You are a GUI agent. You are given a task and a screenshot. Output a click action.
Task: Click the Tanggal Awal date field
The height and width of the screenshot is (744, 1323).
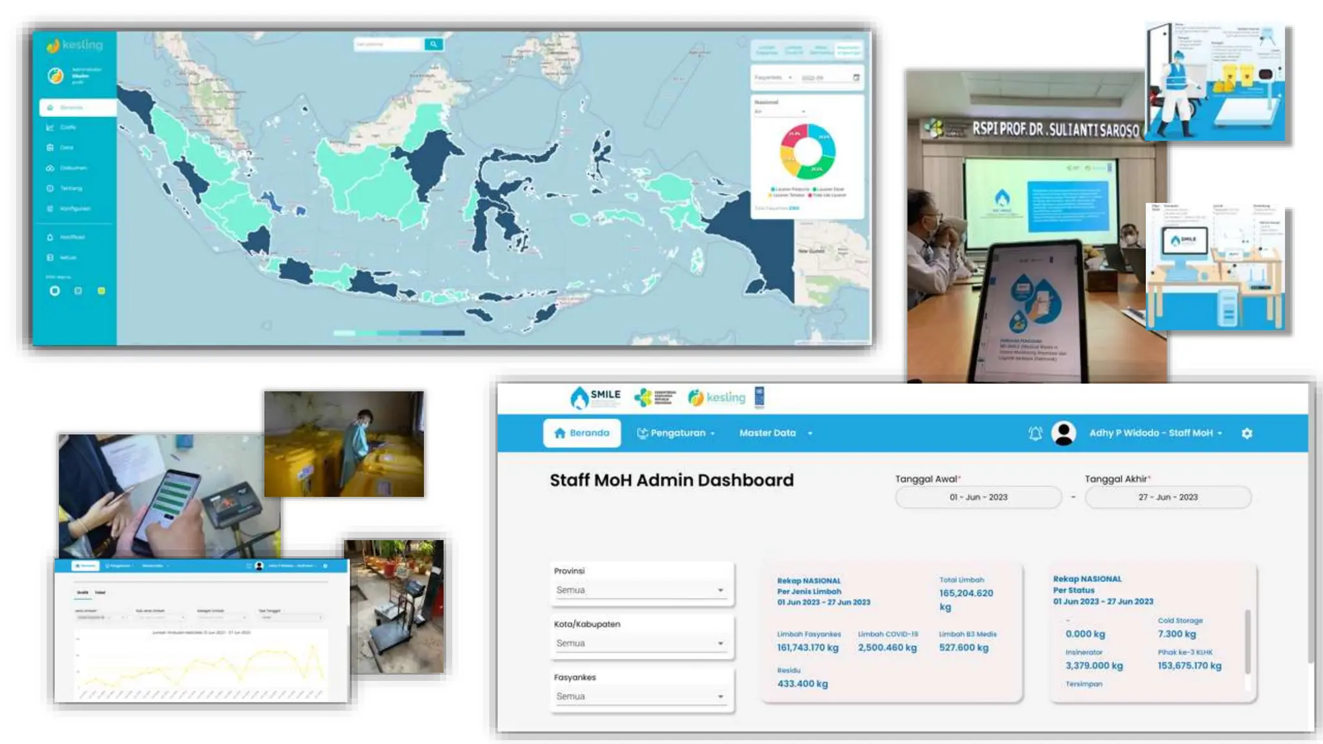click(x=977, y=497)
